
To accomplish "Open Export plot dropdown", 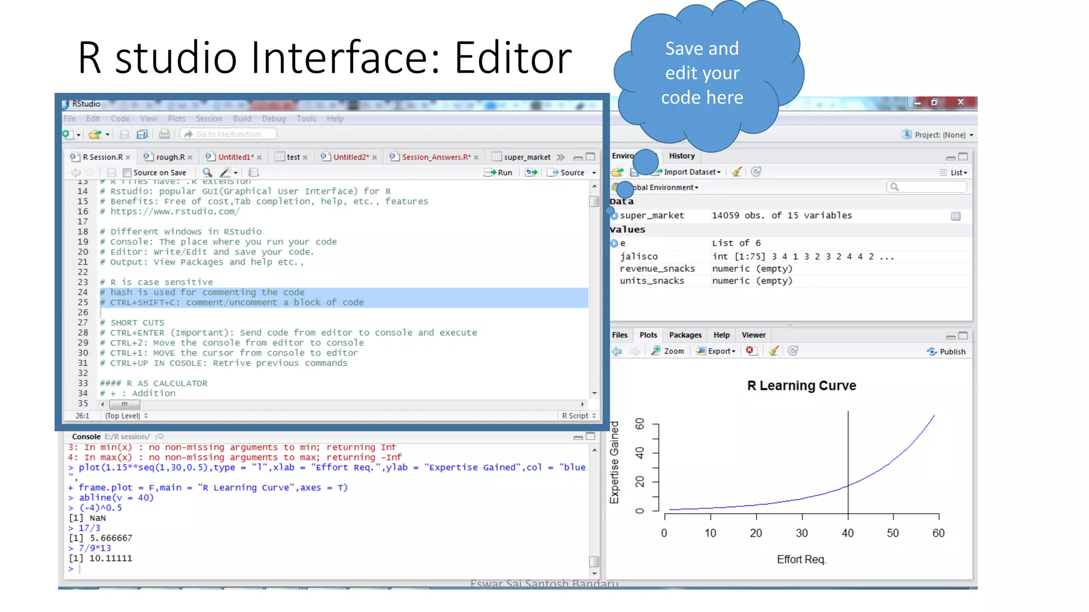I will (x=716, y=351).
